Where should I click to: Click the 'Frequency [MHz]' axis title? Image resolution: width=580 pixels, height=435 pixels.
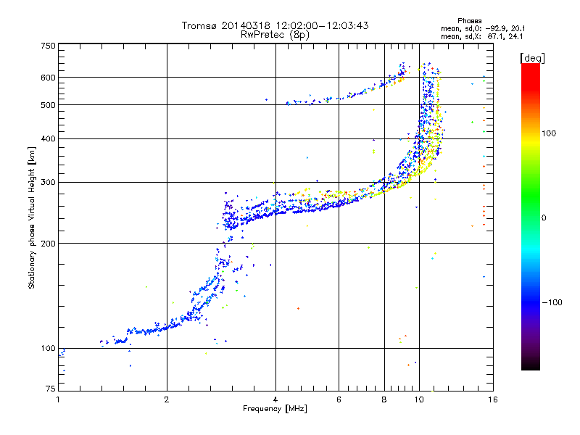[x=275, y=409]
